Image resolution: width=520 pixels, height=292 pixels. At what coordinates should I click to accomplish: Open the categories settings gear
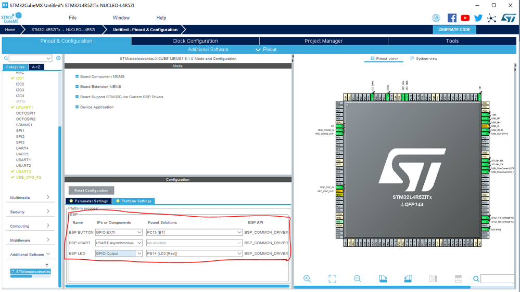[58, 58]
